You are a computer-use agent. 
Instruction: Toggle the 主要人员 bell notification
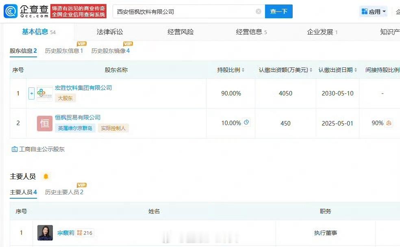46,176
